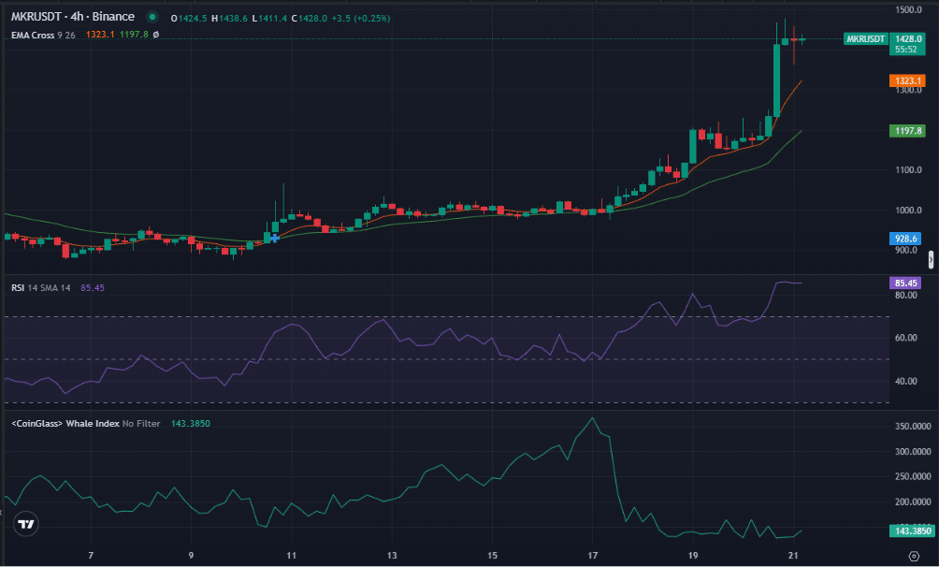Click the Ø symbol beside EMA Cross values
The height and width of the screenshot is (567, 939).
click(x=155, y=35)
